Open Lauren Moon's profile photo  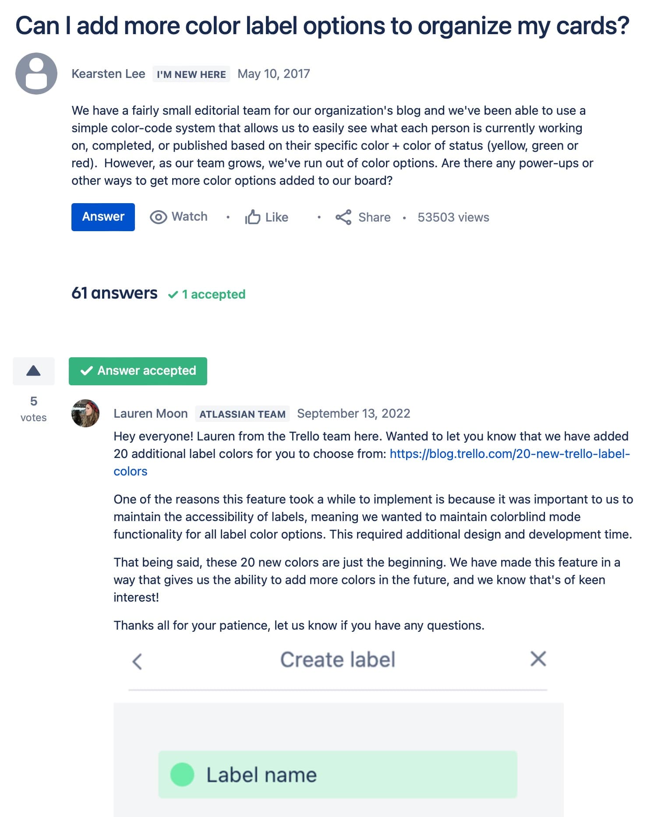tap(85, 413)
